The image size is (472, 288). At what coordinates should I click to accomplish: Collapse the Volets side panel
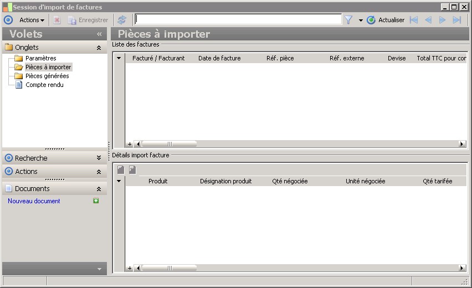(99, 34)
